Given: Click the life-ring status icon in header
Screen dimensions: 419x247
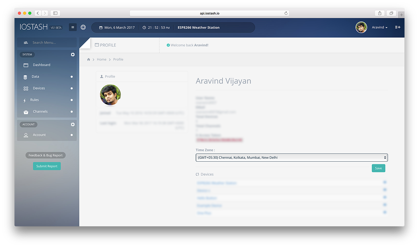Looking at the screenshot, I should point(83,27).
